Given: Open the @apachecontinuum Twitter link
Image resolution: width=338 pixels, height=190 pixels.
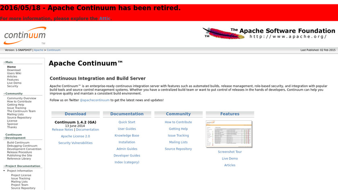Looking at the screenshot, I should (95, 100).
